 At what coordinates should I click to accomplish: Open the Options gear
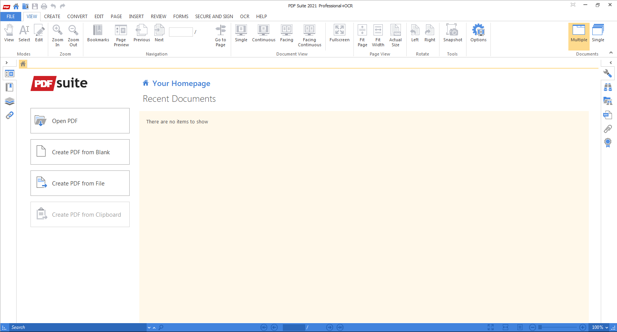tap(478, 33)
